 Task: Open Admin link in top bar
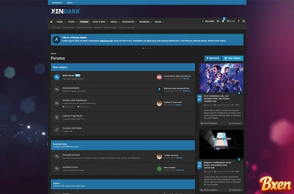coord(69,3)
